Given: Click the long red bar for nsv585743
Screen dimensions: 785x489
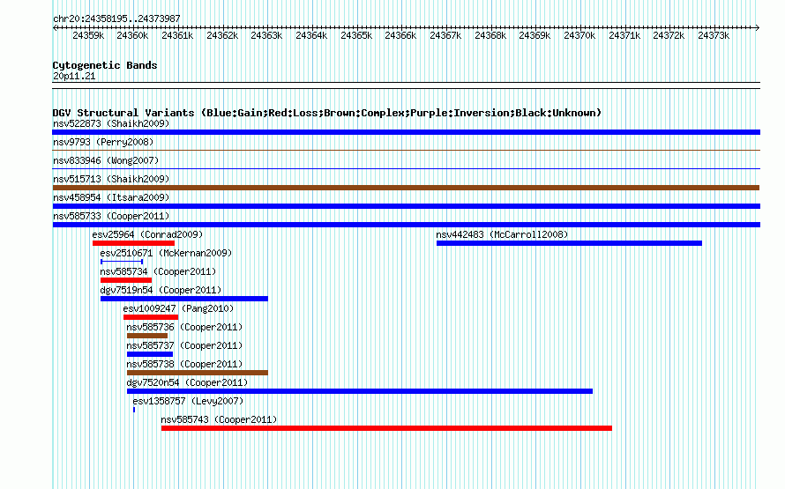Looking at the screenshot, I should coord(386,428).
